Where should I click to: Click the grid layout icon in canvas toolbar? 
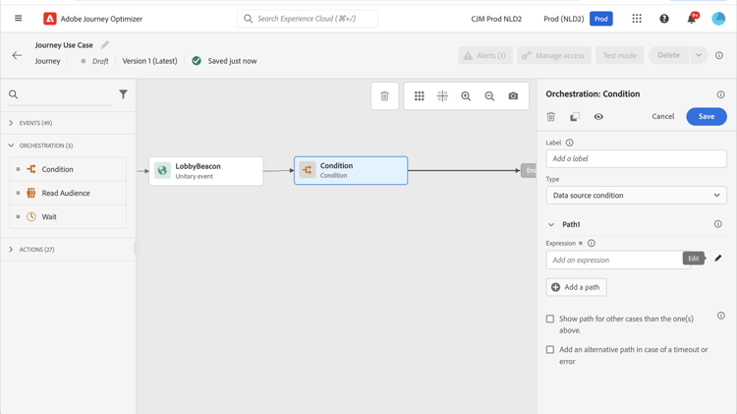click(x=420, y=96)
